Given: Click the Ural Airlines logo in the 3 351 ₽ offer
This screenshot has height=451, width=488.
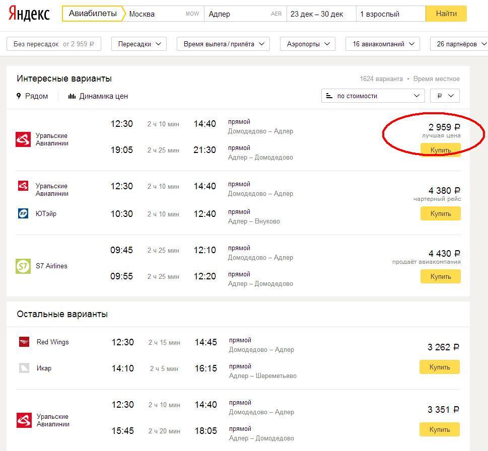Looking at the screenshot, I should (x=24, y=420).
